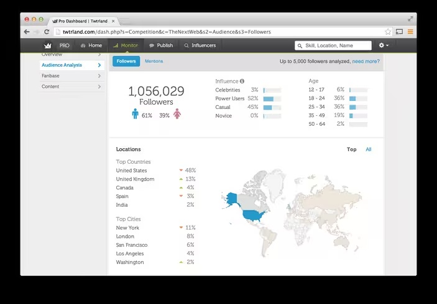Open the Publish navigation item

pyautogui.click(x=161, y=45)
